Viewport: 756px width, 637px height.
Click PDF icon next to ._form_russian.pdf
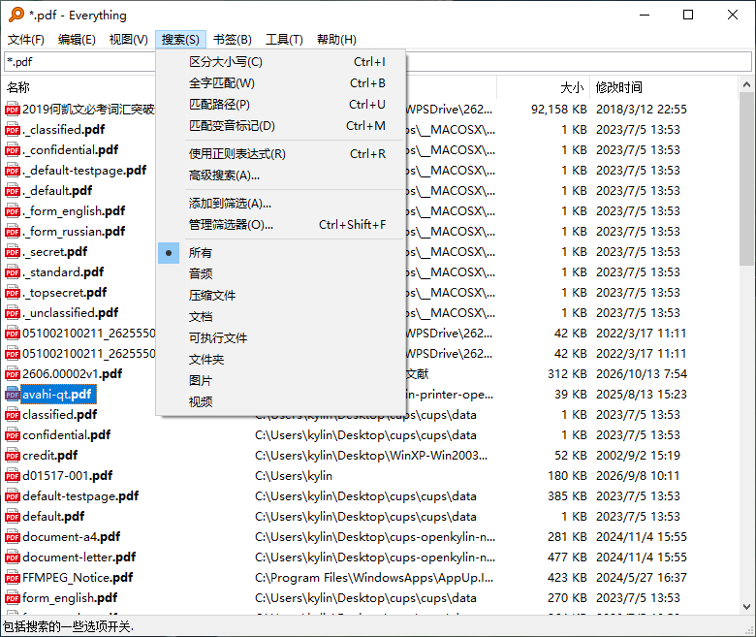pos(12,232)
